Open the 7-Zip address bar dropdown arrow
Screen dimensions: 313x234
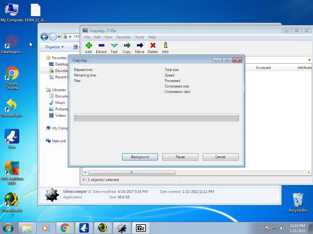tap(309, 60)
